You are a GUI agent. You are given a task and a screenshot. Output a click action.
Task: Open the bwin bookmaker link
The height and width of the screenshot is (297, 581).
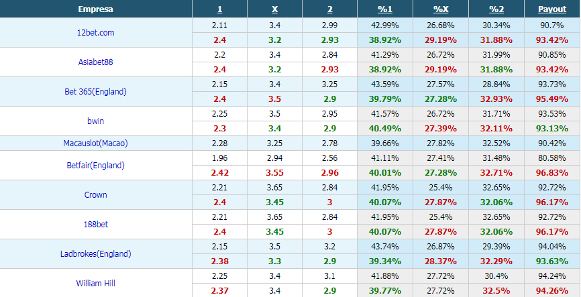coord(95,121)
